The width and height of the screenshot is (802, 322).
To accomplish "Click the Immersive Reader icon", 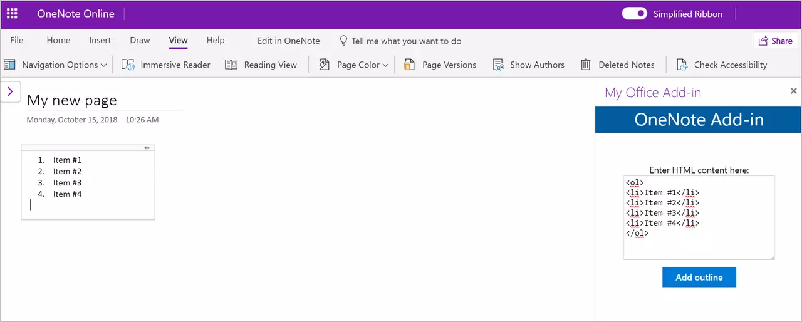I will pos(128,65).
